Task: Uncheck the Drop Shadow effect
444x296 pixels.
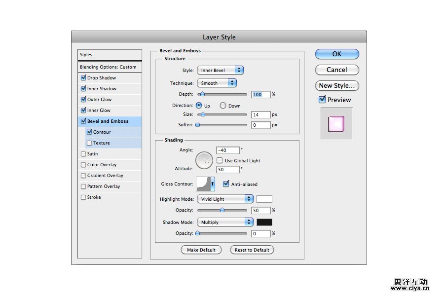Action: click(83, 78)
